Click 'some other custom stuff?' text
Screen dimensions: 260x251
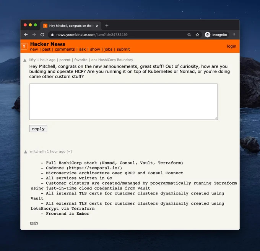pyautogui.click(x=56, y=77)
